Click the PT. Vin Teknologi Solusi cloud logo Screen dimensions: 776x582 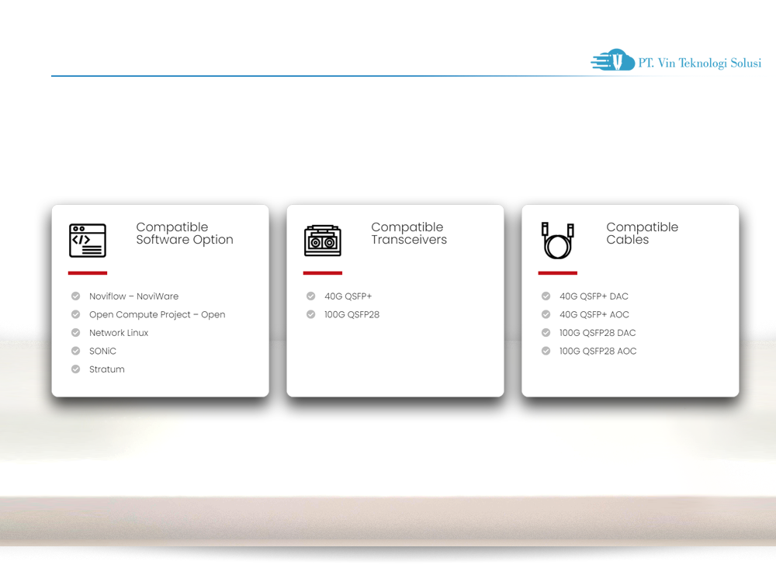613,60
